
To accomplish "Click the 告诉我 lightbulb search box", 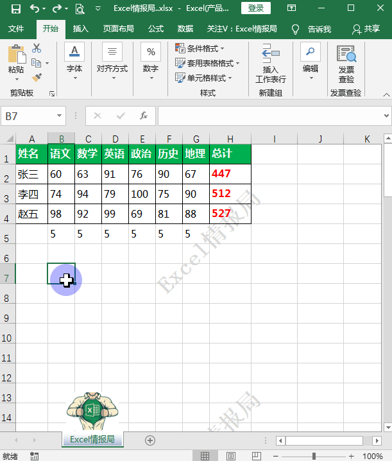I will click(x=312, y=29).
